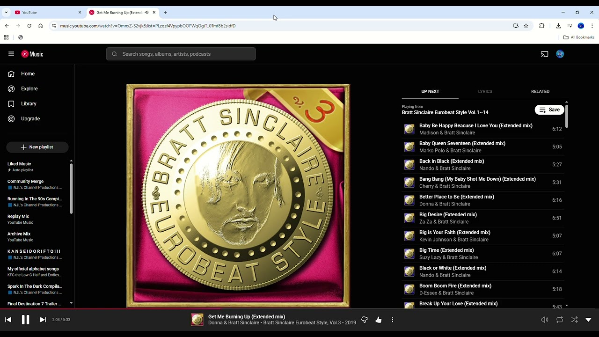Skip to the next song
This screenshot has height=337, width=599.
(43, 320)
